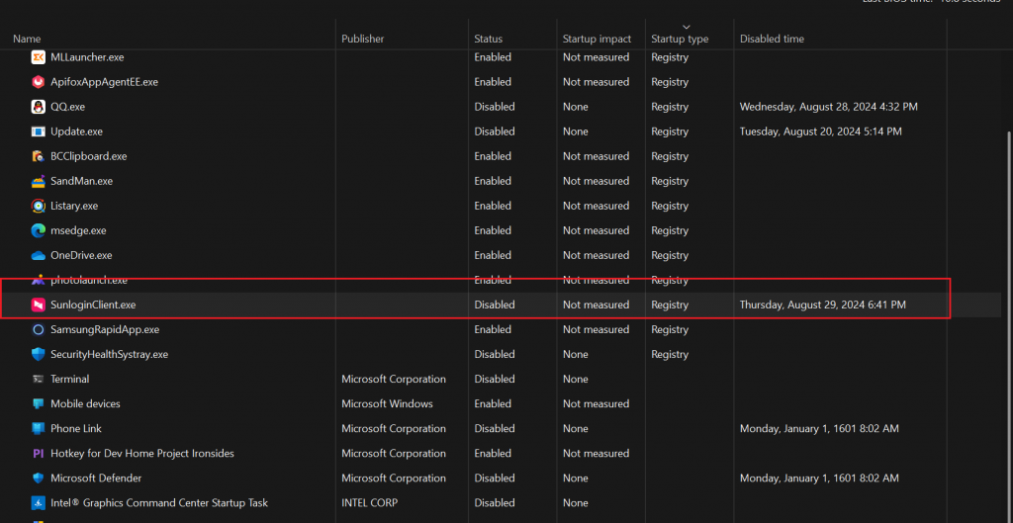This screenshot has height=523, width=1013.
Task: Select the ApifoxAppAgentEE.exe entry
Action: (104, 82)
